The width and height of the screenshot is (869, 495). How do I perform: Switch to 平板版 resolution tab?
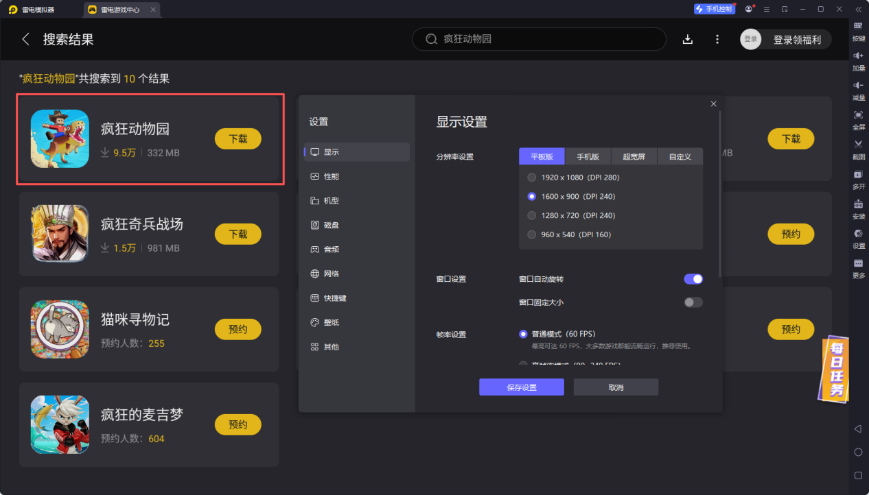tap(542, 156)
